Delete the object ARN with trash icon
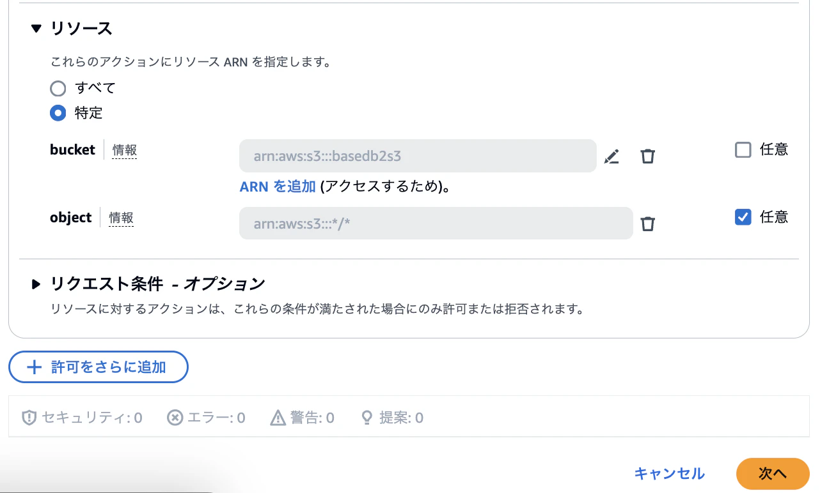The height and width of the screenshot is (493, 829). pos(648,224)
